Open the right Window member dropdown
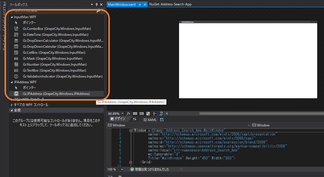Screen dimensions: 324x177 pos(288,125)
